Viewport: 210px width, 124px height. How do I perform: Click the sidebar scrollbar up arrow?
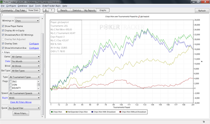click(42, 19)
